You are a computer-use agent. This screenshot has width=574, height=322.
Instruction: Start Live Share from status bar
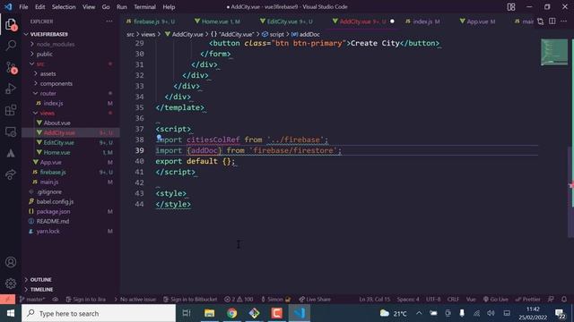tap(315, 300)
